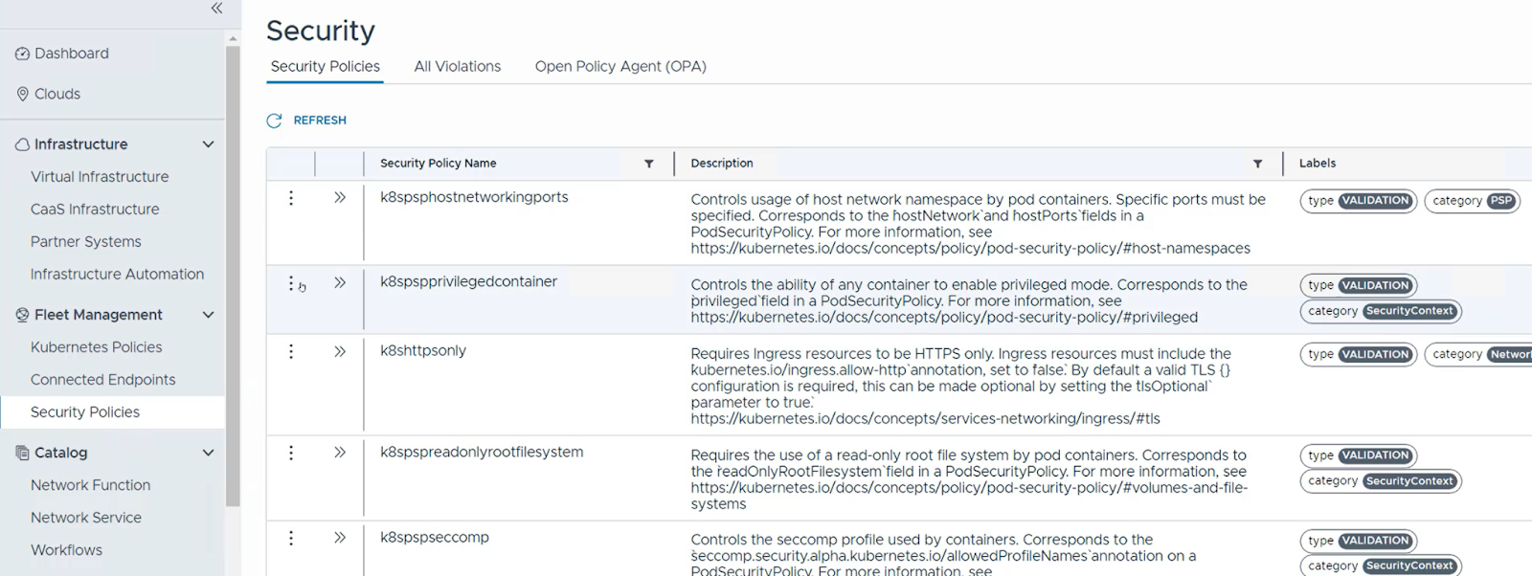Collapse the Fleet Management section chevron
This screenshot has width=1532, height=576.
[208, 315]
